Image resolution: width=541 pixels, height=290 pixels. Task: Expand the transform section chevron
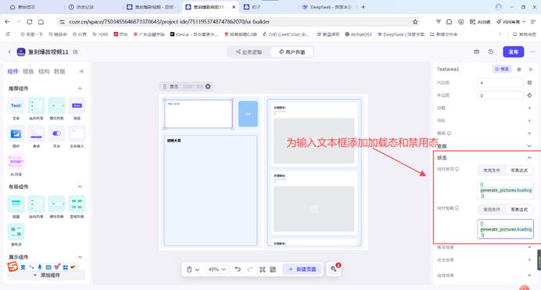pyautogui.click(x=529, y=146)
